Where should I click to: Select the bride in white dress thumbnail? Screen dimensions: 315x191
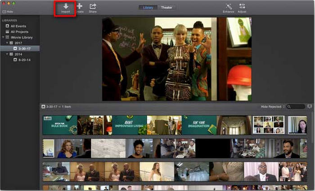pos(157,172)
